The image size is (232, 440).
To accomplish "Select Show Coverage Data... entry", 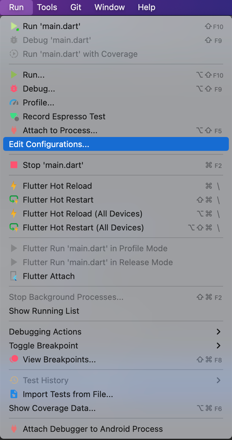I will pos(52,408).
